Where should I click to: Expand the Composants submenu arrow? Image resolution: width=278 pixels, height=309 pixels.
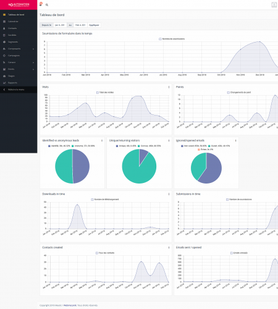[x=33, y=49]
